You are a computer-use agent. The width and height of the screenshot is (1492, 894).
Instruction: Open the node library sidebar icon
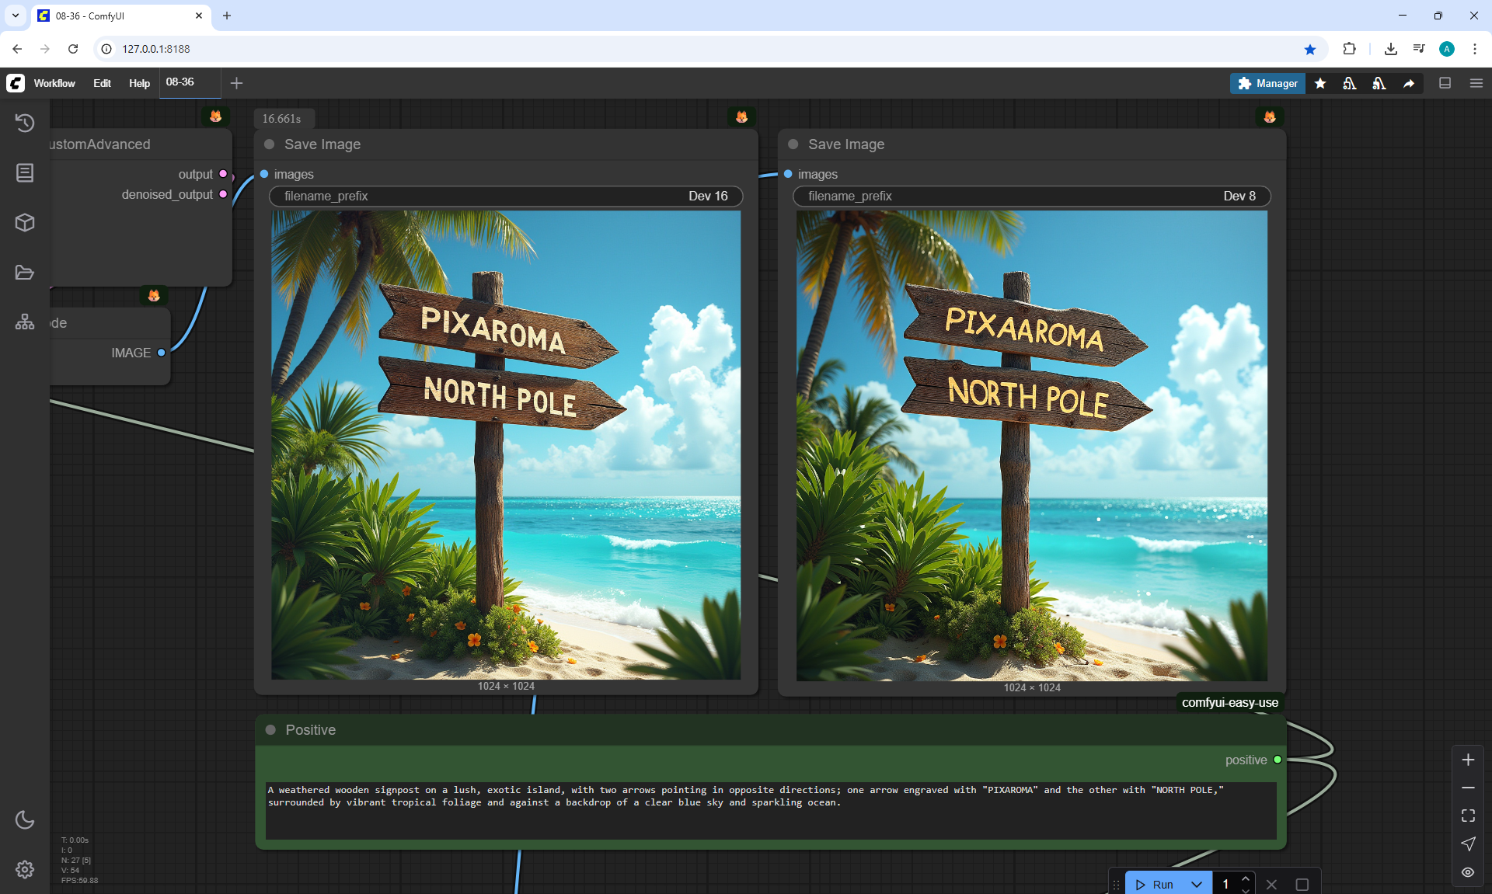coord(25,172)
